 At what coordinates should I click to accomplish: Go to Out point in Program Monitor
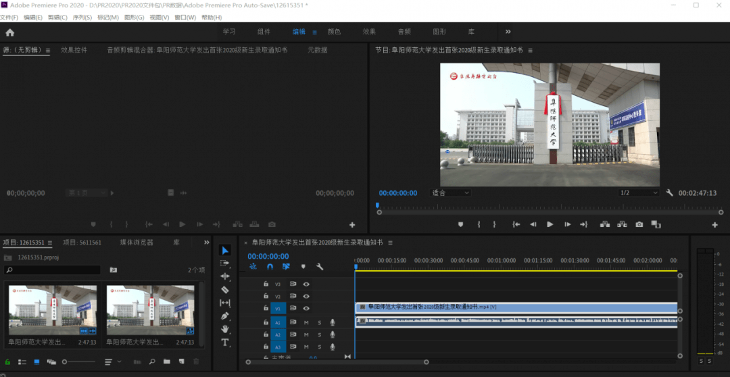coord(584,224)
